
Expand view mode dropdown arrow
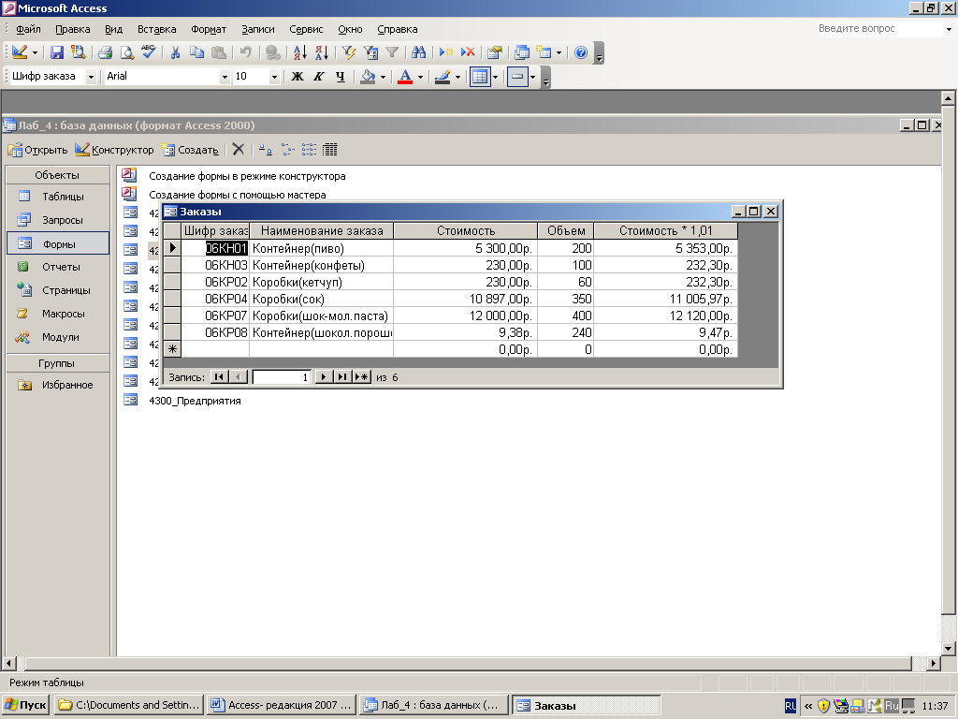(35, 53)
